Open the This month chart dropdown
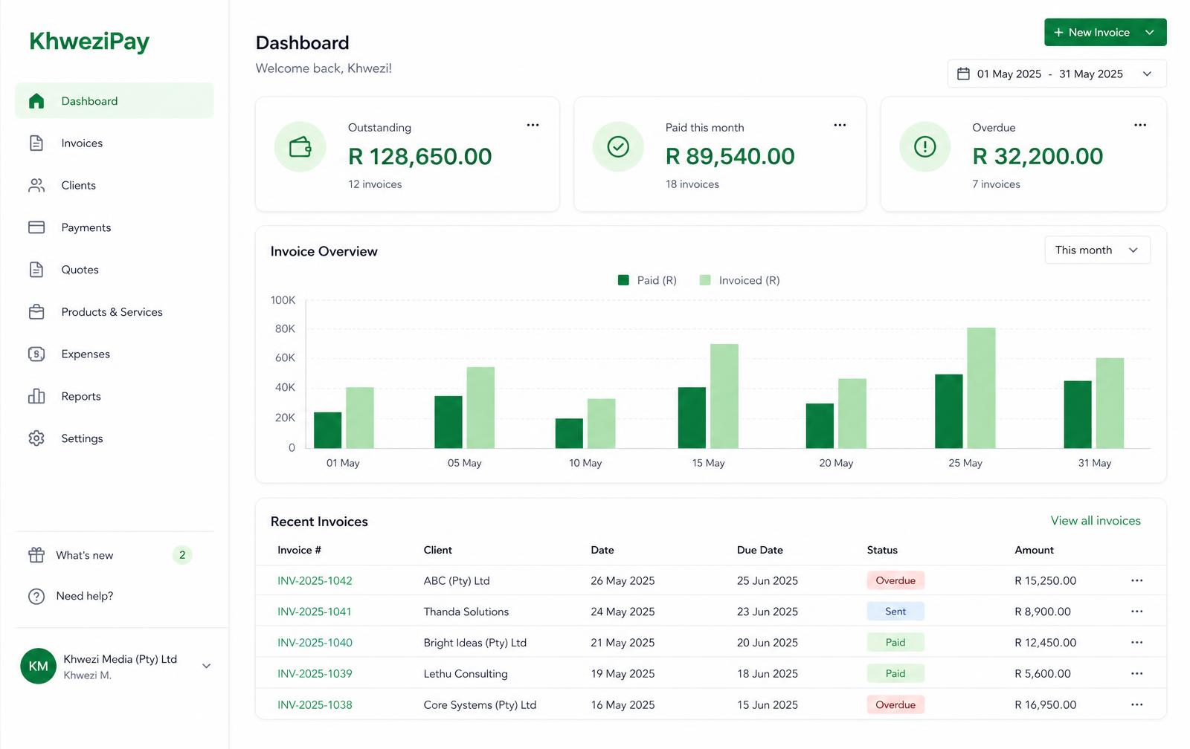1190x749 pixels. pos(1098,250)
